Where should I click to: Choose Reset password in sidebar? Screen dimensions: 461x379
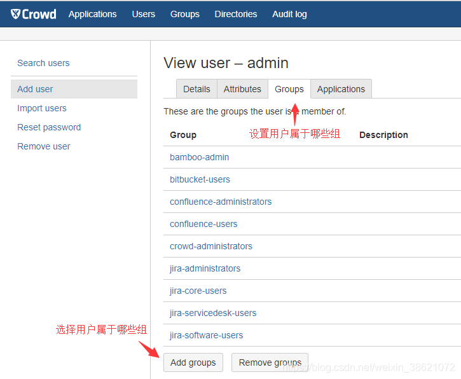pos(49,127)
